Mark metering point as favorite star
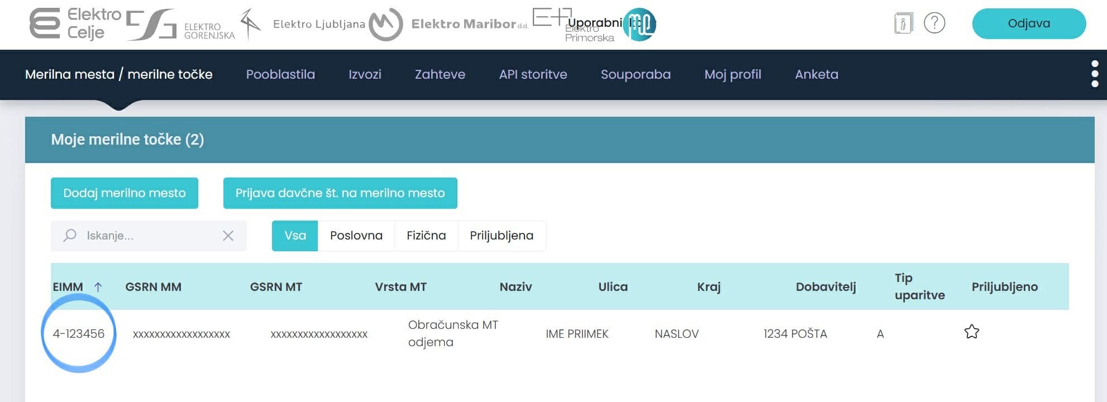This screenshot has width=1107, height=402. tap(972, 332)
